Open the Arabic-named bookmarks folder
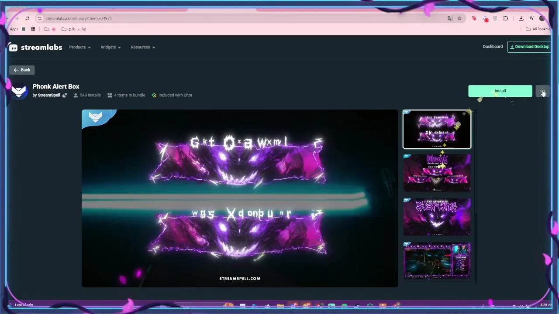The height and width of the screenshot is (314, 559). click(74, 29)
